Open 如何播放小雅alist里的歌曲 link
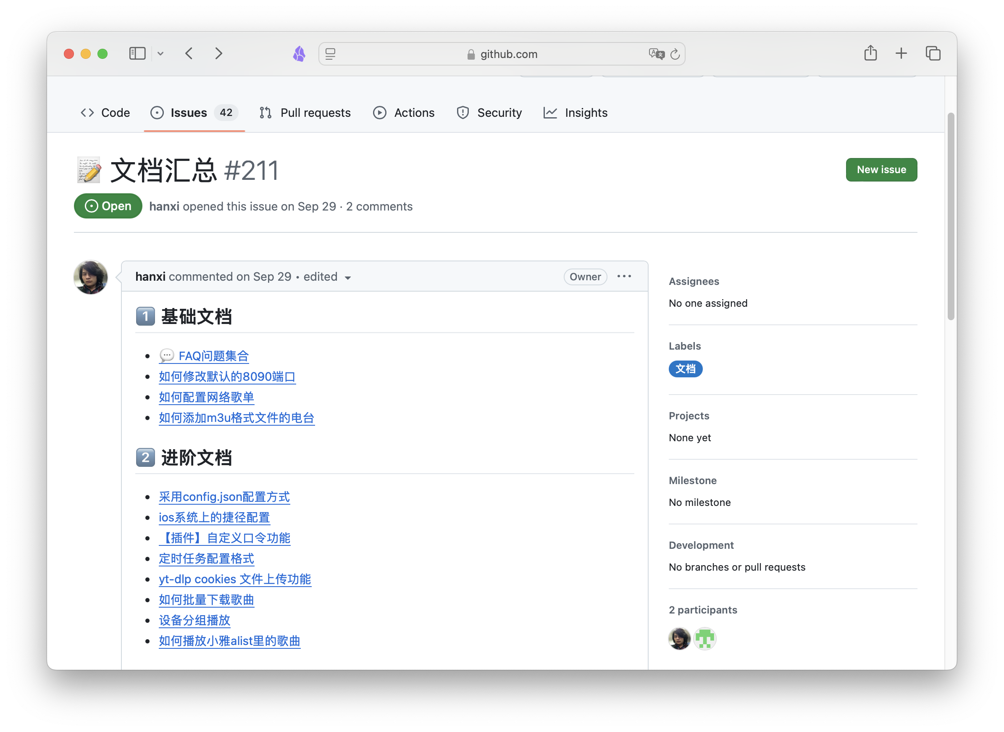1004x732 pixels. tap(229, 641)
